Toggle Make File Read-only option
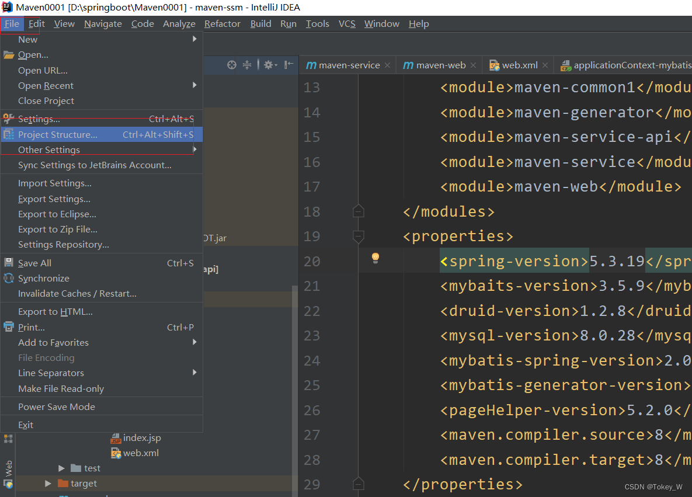The width and height of the screenshot is (692, 497). [61, 388]
